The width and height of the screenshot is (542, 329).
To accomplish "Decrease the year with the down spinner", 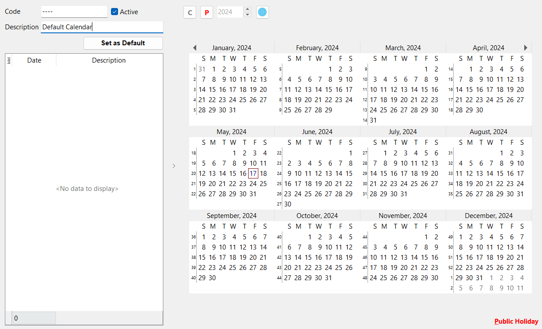I will [248, 15].
